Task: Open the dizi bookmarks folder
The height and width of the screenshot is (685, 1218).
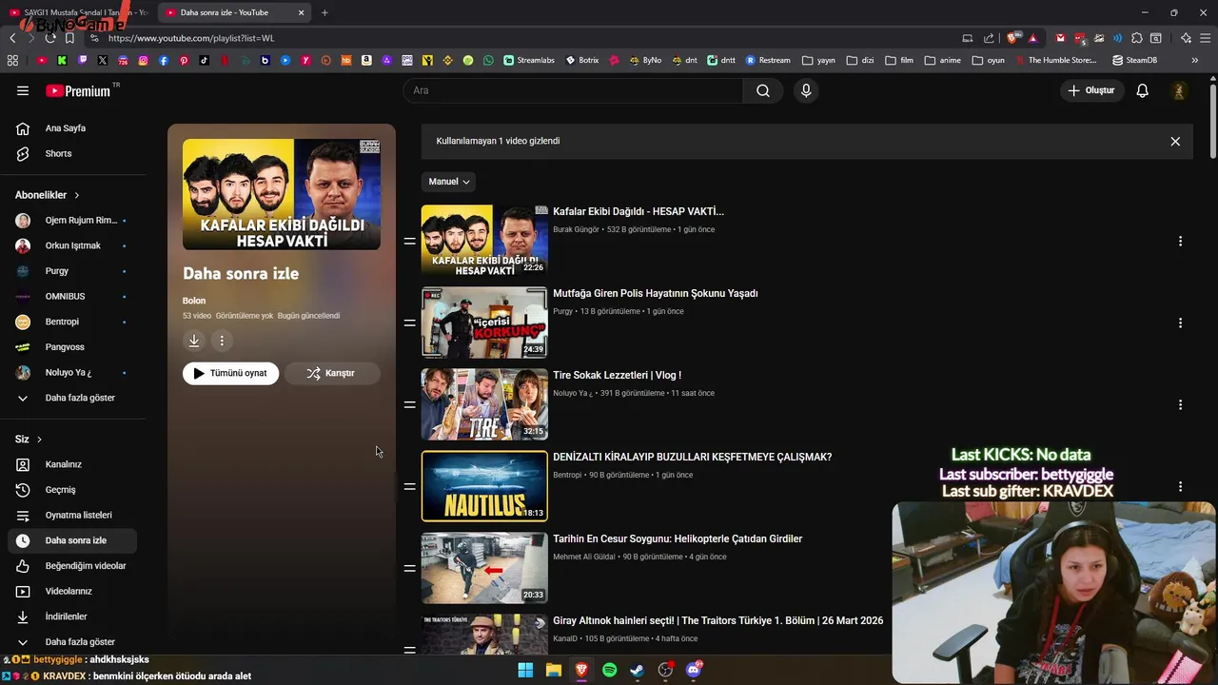Action: click(859, 60)
